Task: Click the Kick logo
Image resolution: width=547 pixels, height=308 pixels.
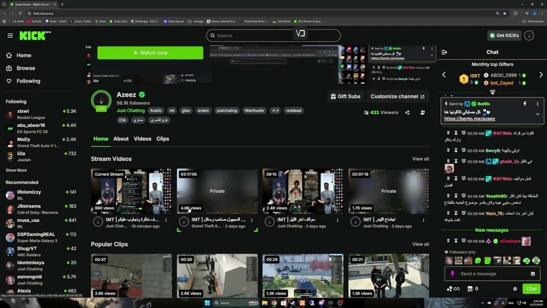Action: coord(35,36)
